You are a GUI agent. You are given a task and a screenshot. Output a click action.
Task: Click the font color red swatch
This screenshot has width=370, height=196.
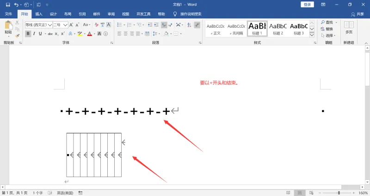click(x=89, y=34)
